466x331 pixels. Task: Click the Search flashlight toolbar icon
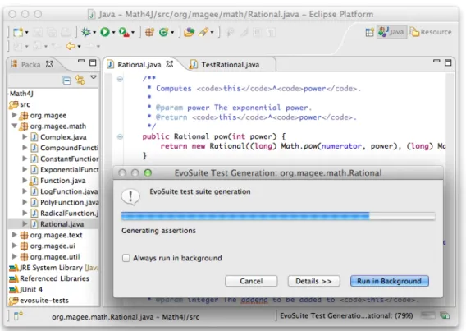(203, 32)
